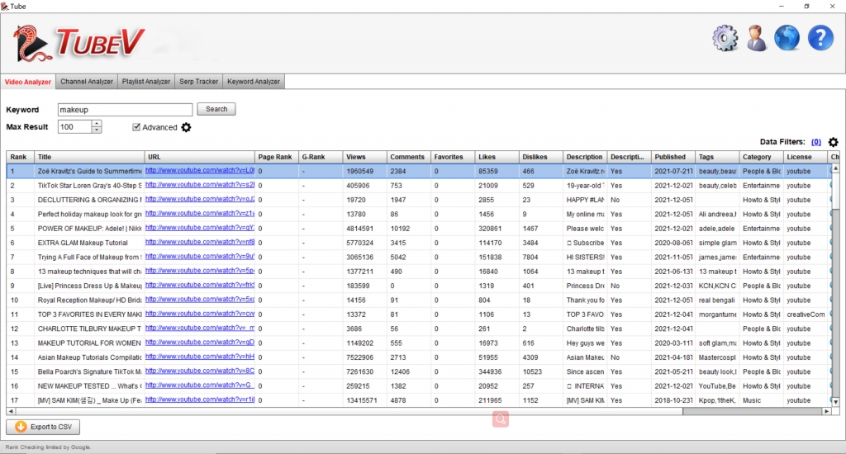Screen dimensions: 846x454
Task: Click Export to CSV button
Action: pyautogui.click(x=43, y=427)
